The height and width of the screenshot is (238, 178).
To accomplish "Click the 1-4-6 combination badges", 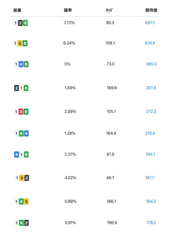I will point(21,64).
